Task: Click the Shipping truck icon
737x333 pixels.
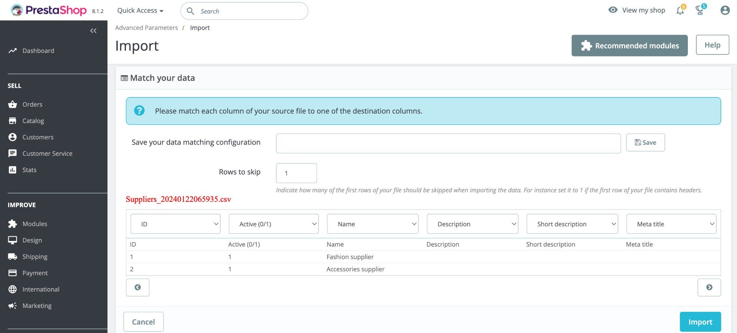Action: pos(13,257)
